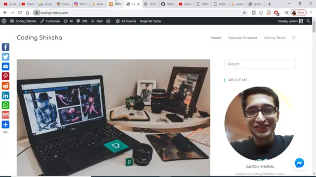Viewport: 316px width, 177px height.
Task: Open Howdy, admin account menu
Action: (x=290, y=21)
